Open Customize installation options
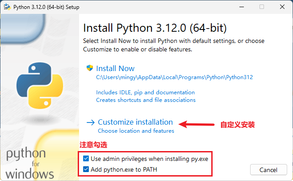 [x=135, y=122]
